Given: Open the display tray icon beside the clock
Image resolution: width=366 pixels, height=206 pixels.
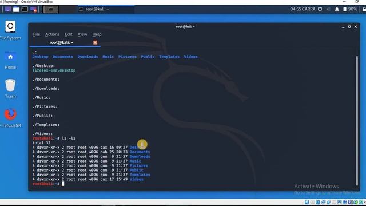Looking at the screenshot, I should point(320,9).
